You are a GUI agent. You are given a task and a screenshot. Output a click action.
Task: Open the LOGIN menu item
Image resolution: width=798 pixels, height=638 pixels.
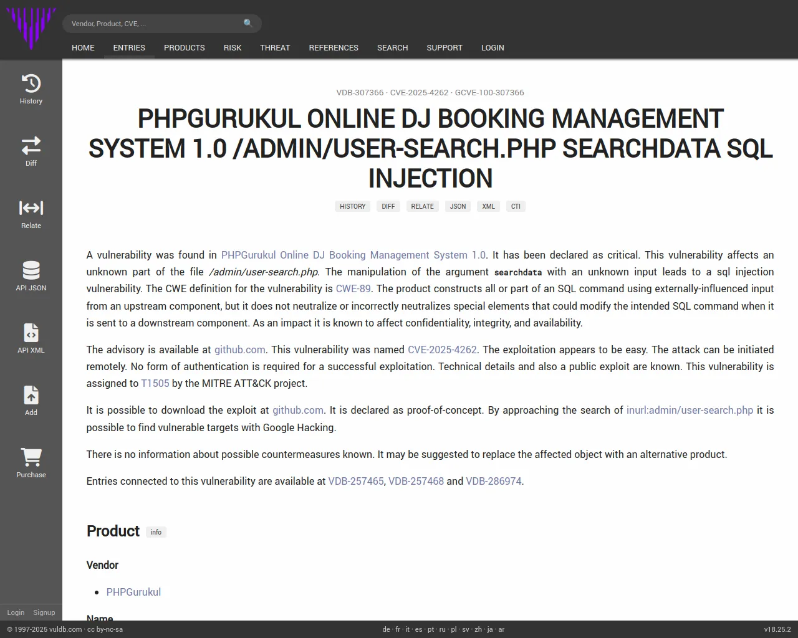coord(493,48)
